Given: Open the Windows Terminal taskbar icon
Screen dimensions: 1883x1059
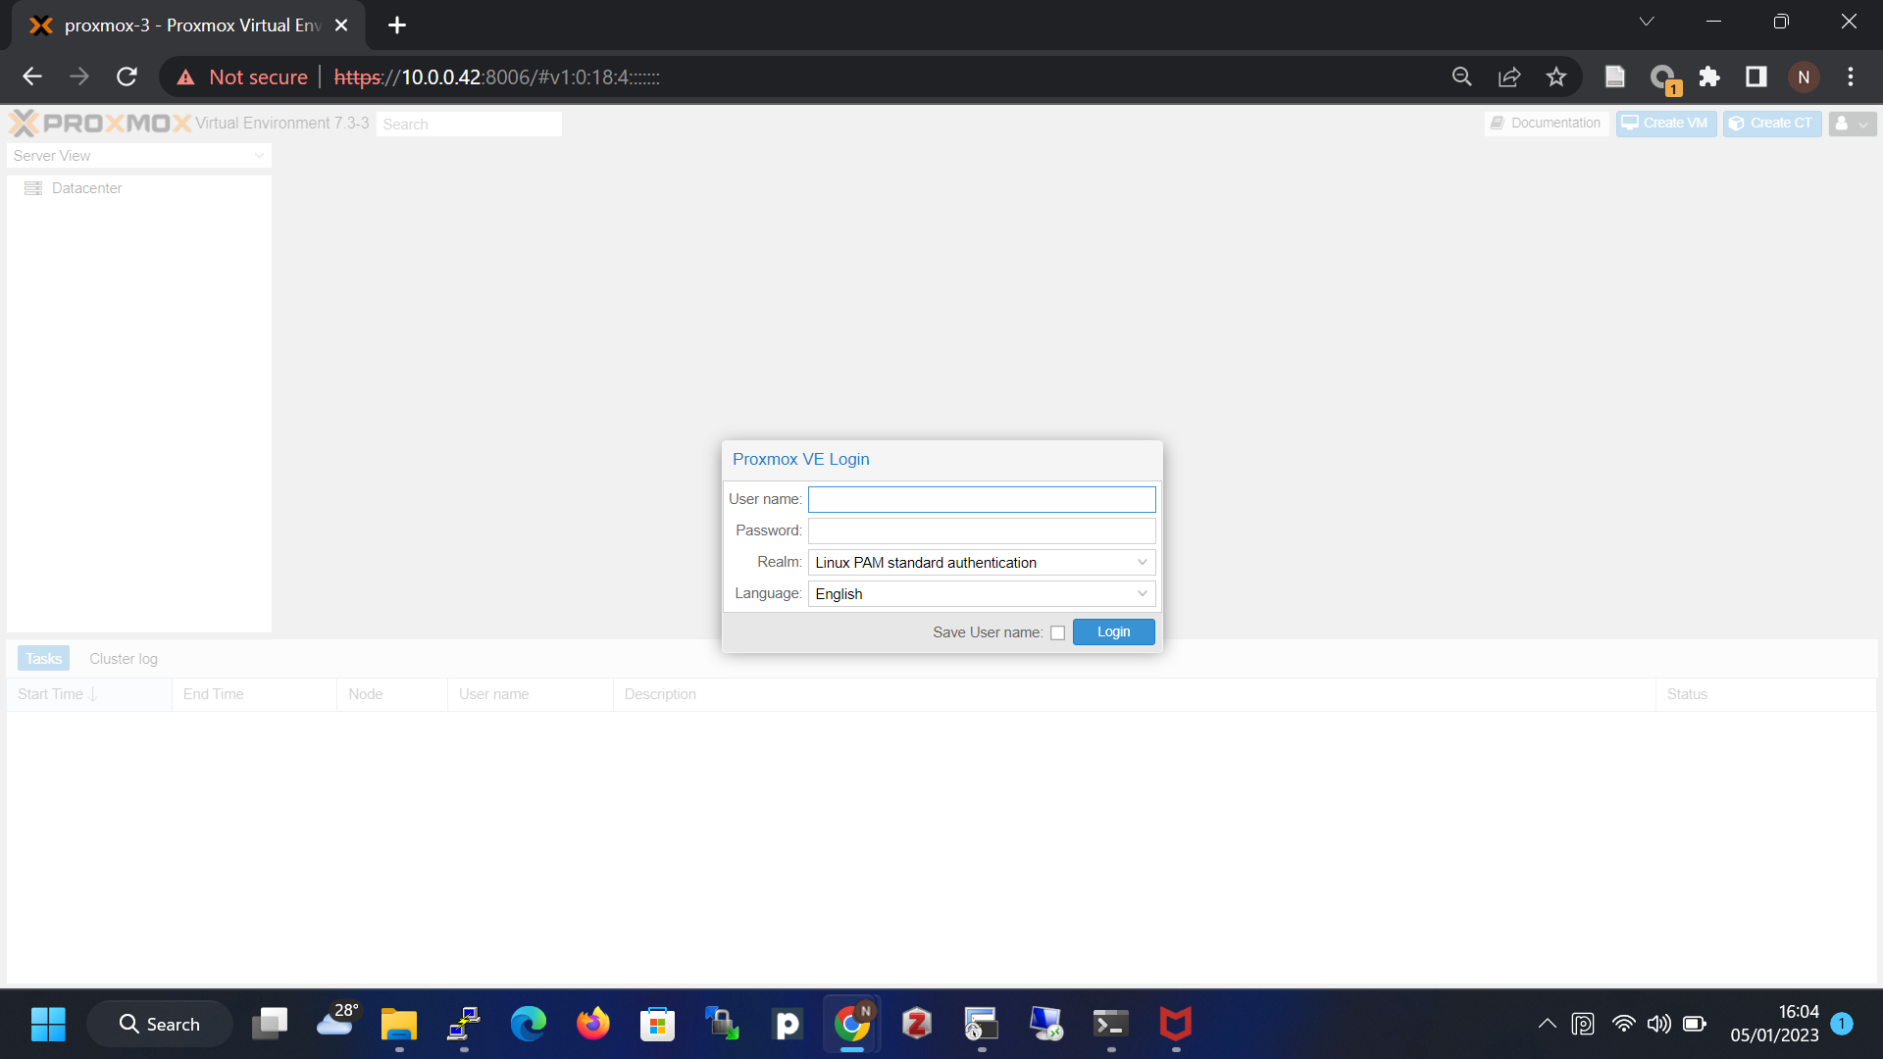Looking at the screenshot, I should tap(1110, 1025).
